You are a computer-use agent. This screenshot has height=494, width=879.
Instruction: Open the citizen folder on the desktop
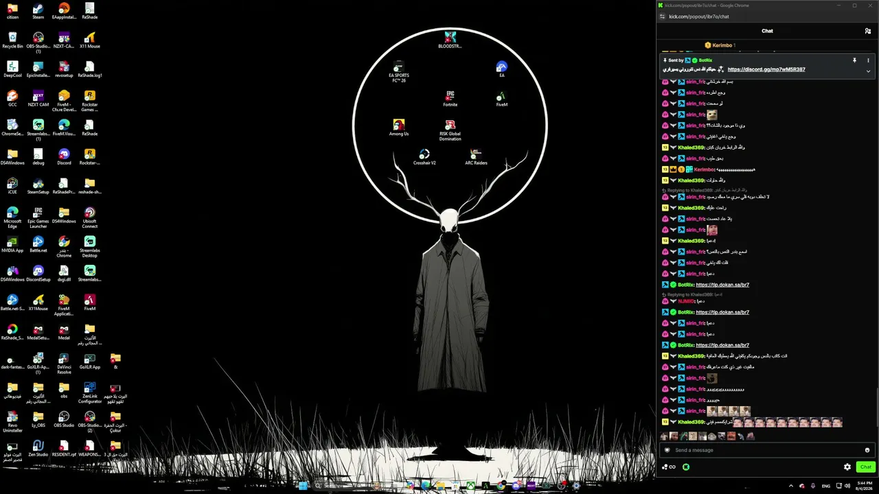(12, 11)
